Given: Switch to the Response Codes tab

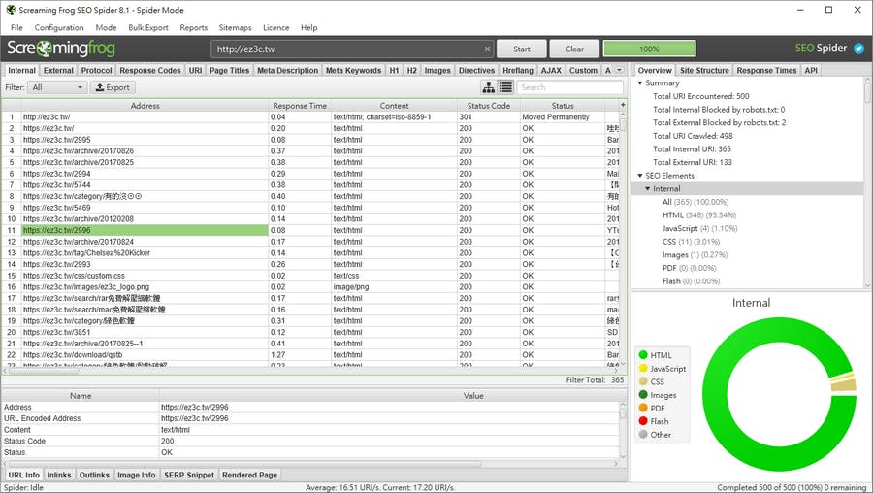Looking at the screenshot, I should [150, 70].
